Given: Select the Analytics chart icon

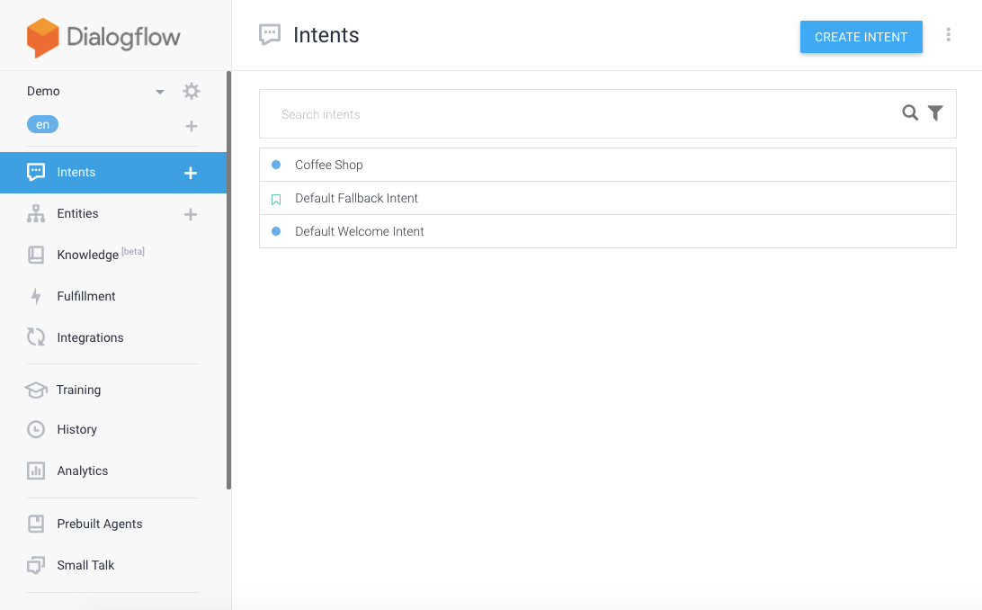Looking at the screenshot, I should [36, 471].
